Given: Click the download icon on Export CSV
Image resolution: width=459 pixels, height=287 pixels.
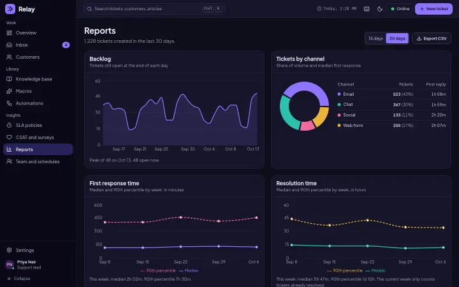Looking at the screenshot, I should click(x=419, y=38).
